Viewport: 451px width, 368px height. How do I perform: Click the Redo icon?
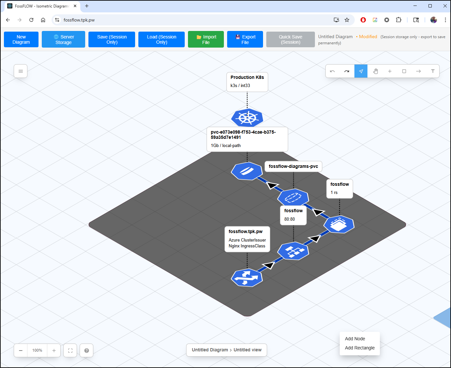pyautogui.click(x=347, y=71)
